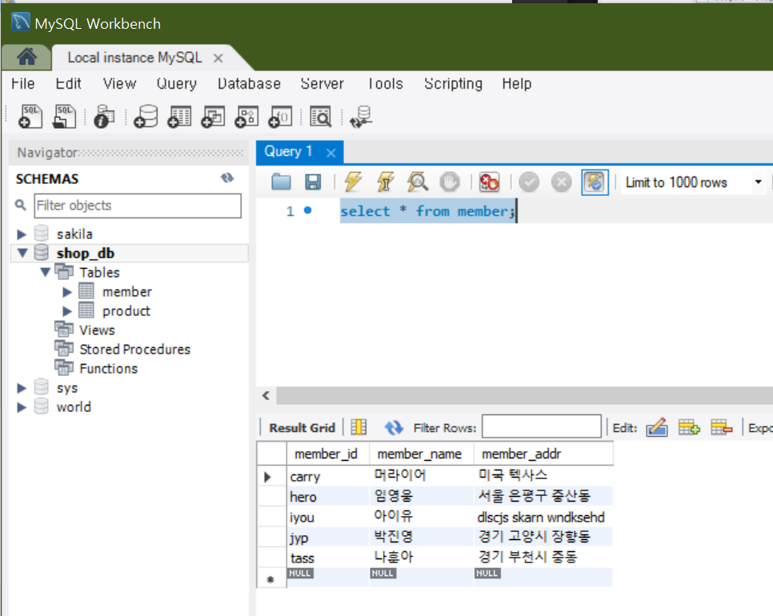Toggle result wrap cell content icon
Image resolution: width=773 pixels, height=616 pixels.
[358, 426]
